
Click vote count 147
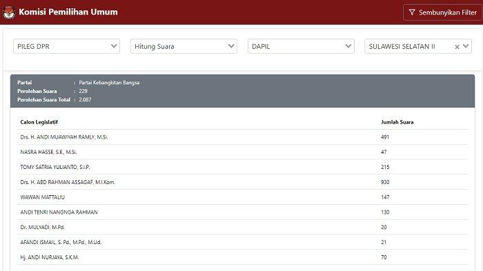click(x=385, y=197)
